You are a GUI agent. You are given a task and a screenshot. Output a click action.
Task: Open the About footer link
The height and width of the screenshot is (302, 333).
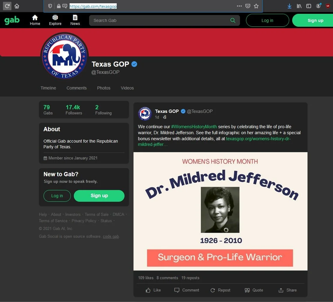[56, 214]
